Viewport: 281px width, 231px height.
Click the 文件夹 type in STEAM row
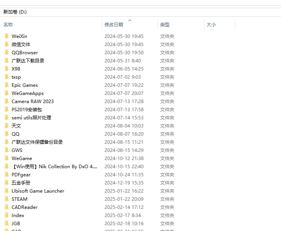click(x=167, y=199)
